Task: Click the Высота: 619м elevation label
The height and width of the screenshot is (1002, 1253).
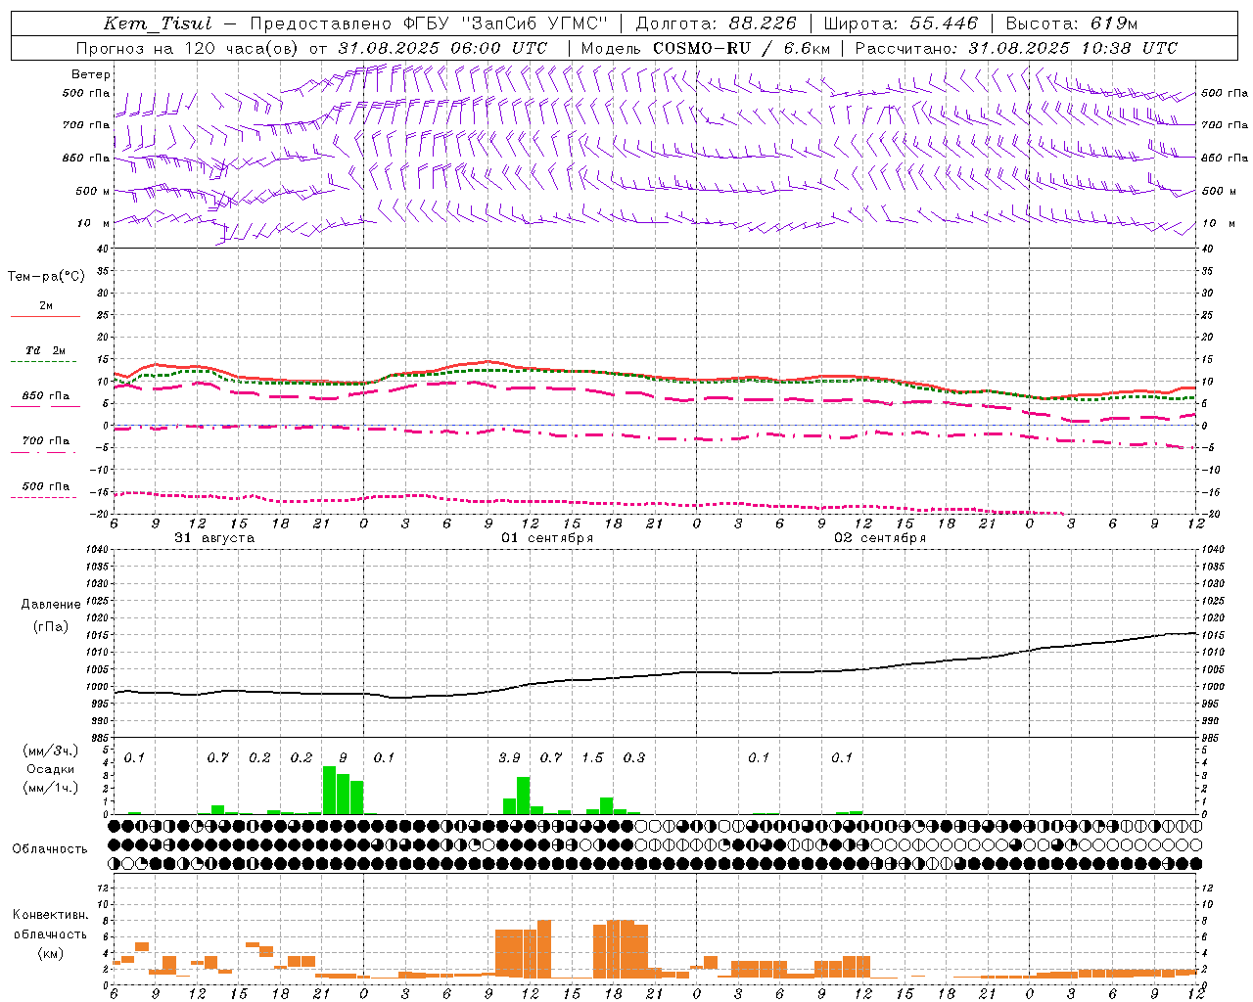Action: coord(1071,23)
